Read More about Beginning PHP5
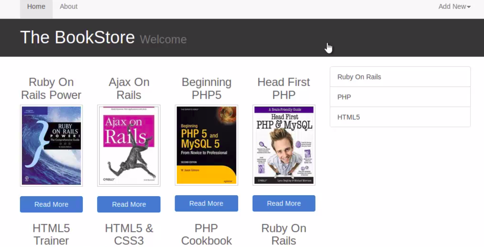Viewport: 484px width, 247px height. (x=207, y=203)
